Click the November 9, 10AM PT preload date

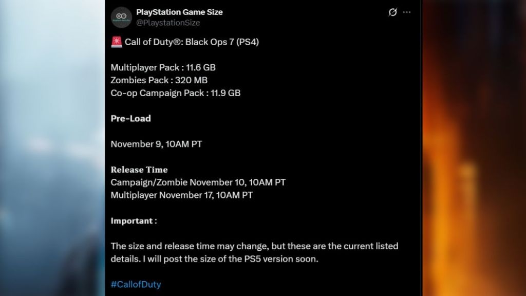(155, 144)
